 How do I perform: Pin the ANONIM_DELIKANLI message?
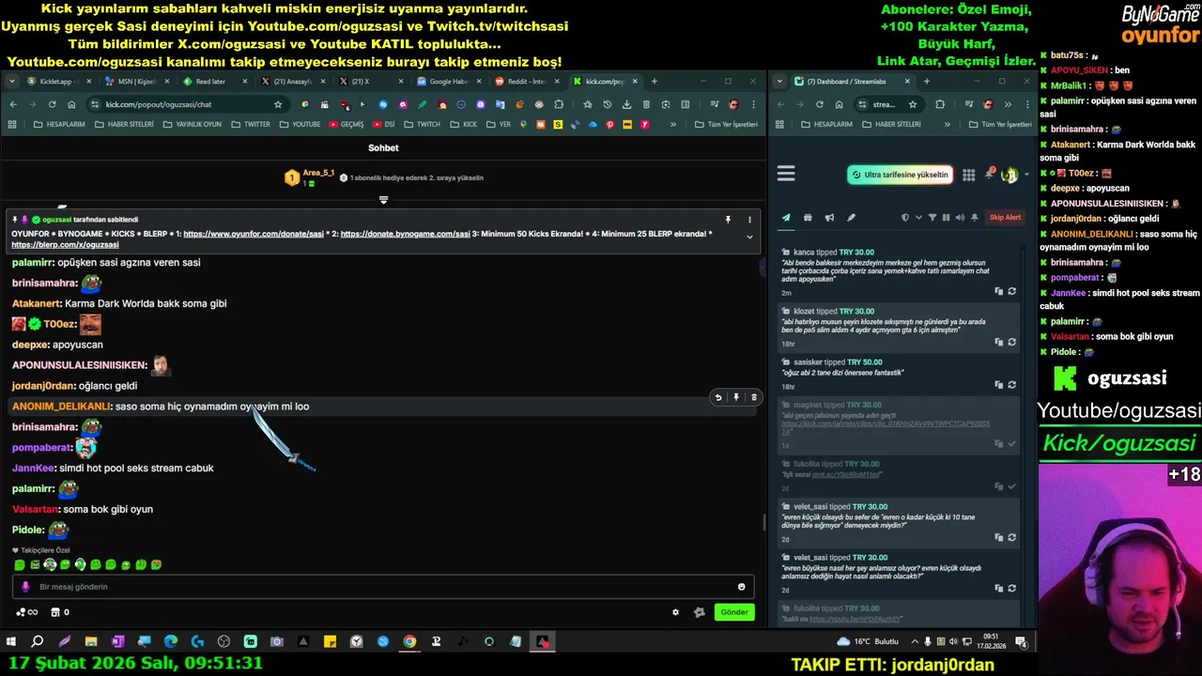click(x=736, y=397)
